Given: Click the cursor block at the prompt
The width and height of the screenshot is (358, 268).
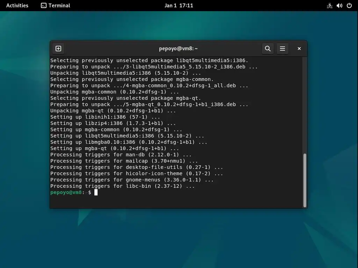Looking at the screenshot, I should coord(96,192).
